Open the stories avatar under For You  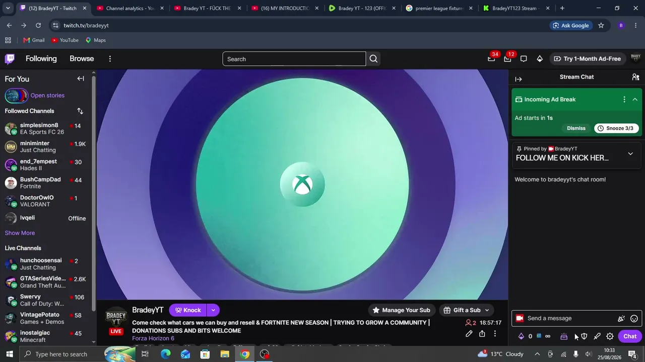click(16, 96)
